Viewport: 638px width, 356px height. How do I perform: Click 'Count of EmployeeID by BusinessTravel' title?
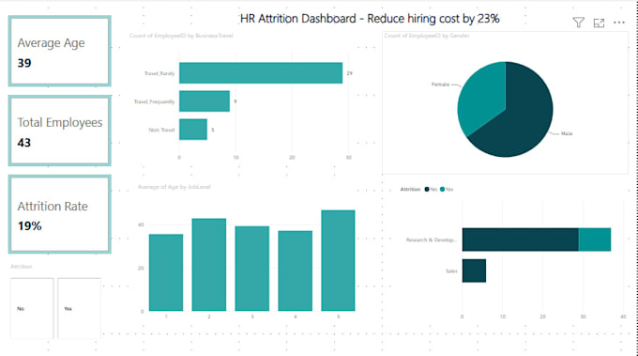pyautogui.click(x=181, y=36)
